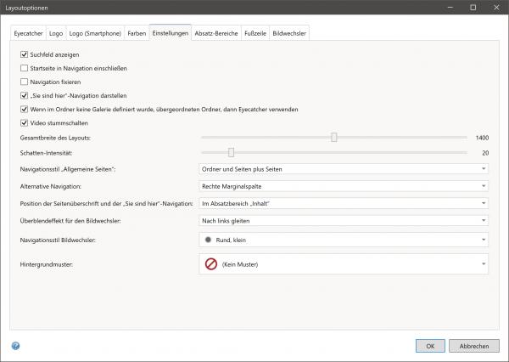
Task: Check the Navigation fixieren option
Action: (24, 82)
